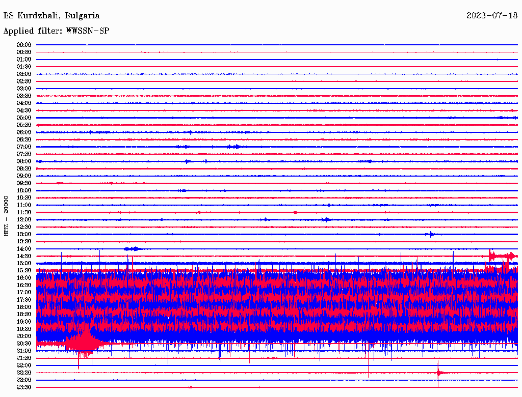Select the 12:30 time label

[24, 227]
